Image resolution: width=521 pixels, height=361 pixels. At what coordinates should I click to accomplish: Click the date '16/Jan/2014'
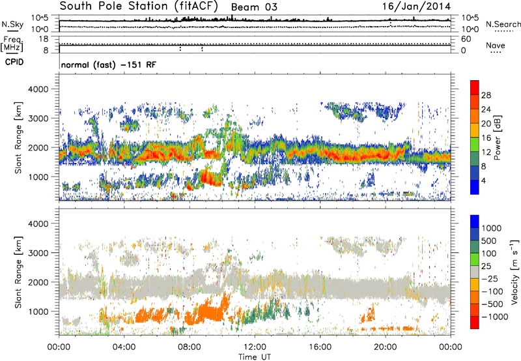(x=416, y=7)
